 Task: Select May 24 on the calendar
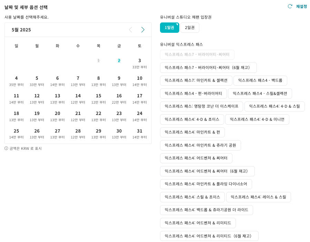[140, 116]
